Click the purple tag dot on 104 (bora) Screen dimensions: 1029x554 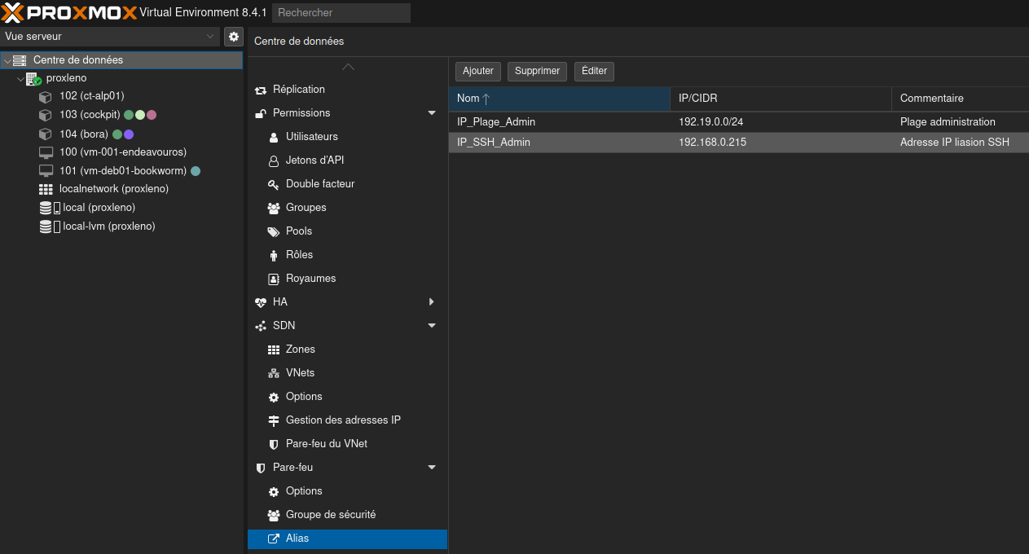129,134
